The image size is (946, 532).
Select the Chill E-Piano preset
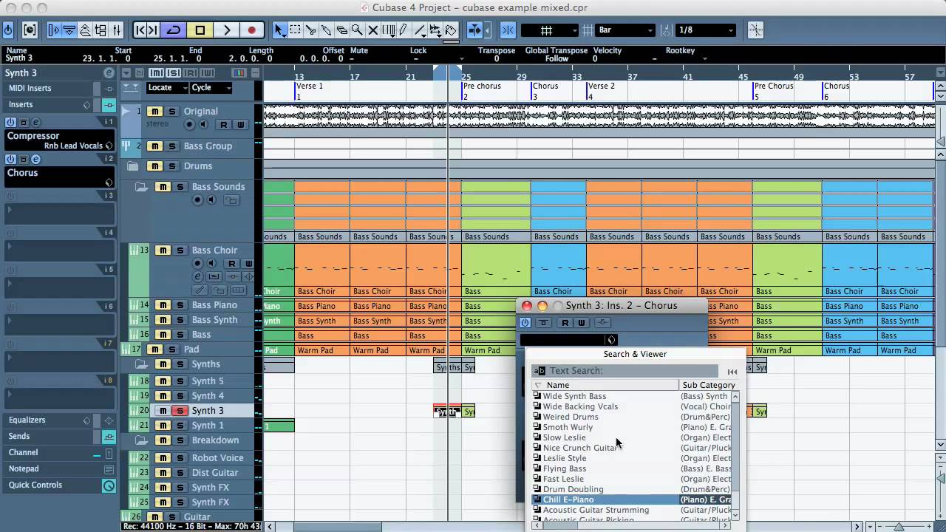point(568,499)
